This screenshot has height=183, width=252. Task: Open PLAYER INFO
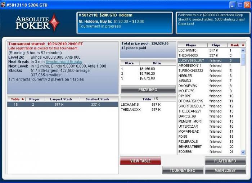[225, 161]
